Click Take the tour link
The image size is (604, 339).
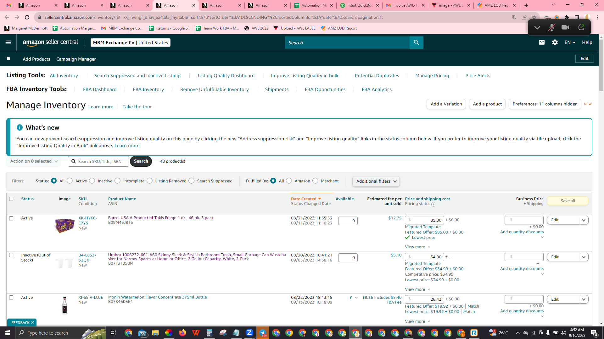pyautogui.click(x=137, y=107)
